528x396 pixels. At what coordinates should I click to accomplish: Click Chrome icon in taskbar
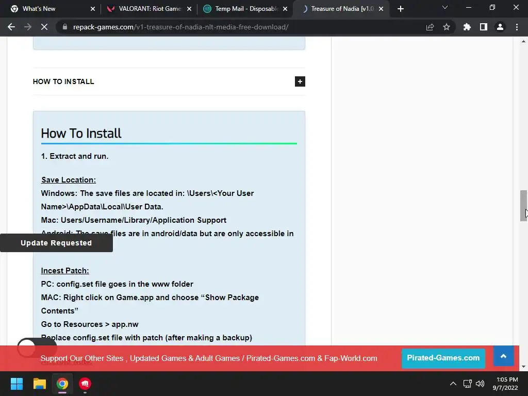[62, 384]
